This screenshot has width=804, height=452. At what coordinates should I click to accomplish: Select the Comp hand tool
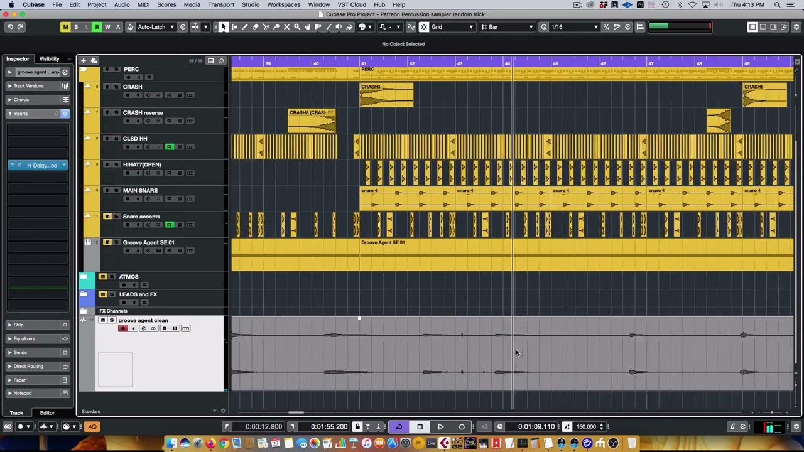tap(308, 27)
